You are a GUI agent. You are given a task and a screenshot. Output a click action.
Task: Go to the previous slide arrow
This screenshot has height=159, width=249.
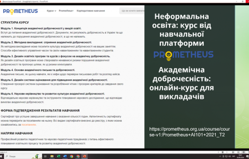[218, 152]
